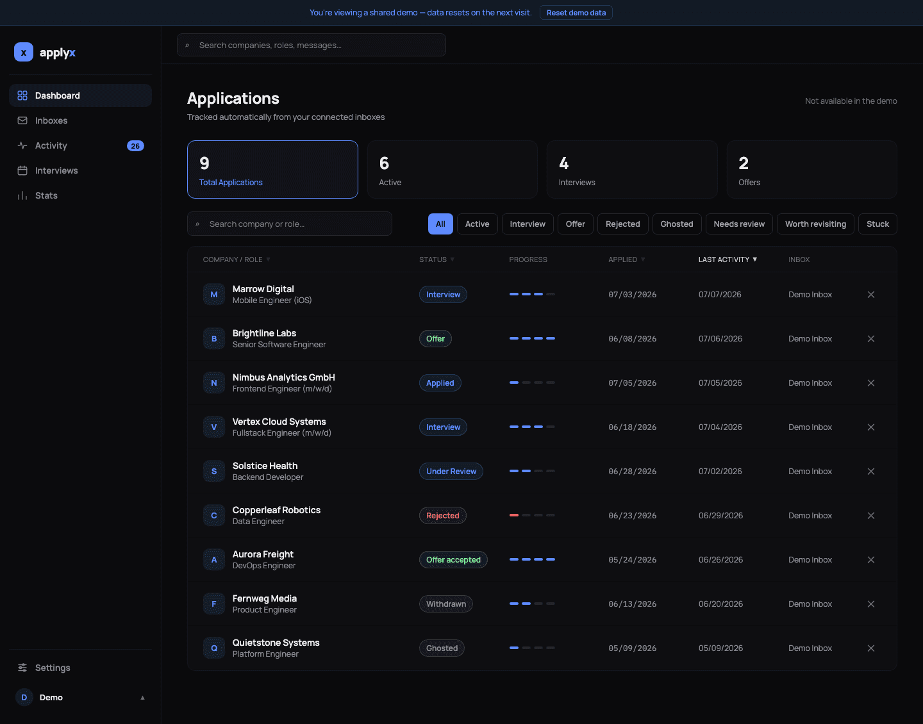Image resolution: width=923 pixels, height=724 pixels.
Task: Select the Offers stat card
Action: click(811, 170)
